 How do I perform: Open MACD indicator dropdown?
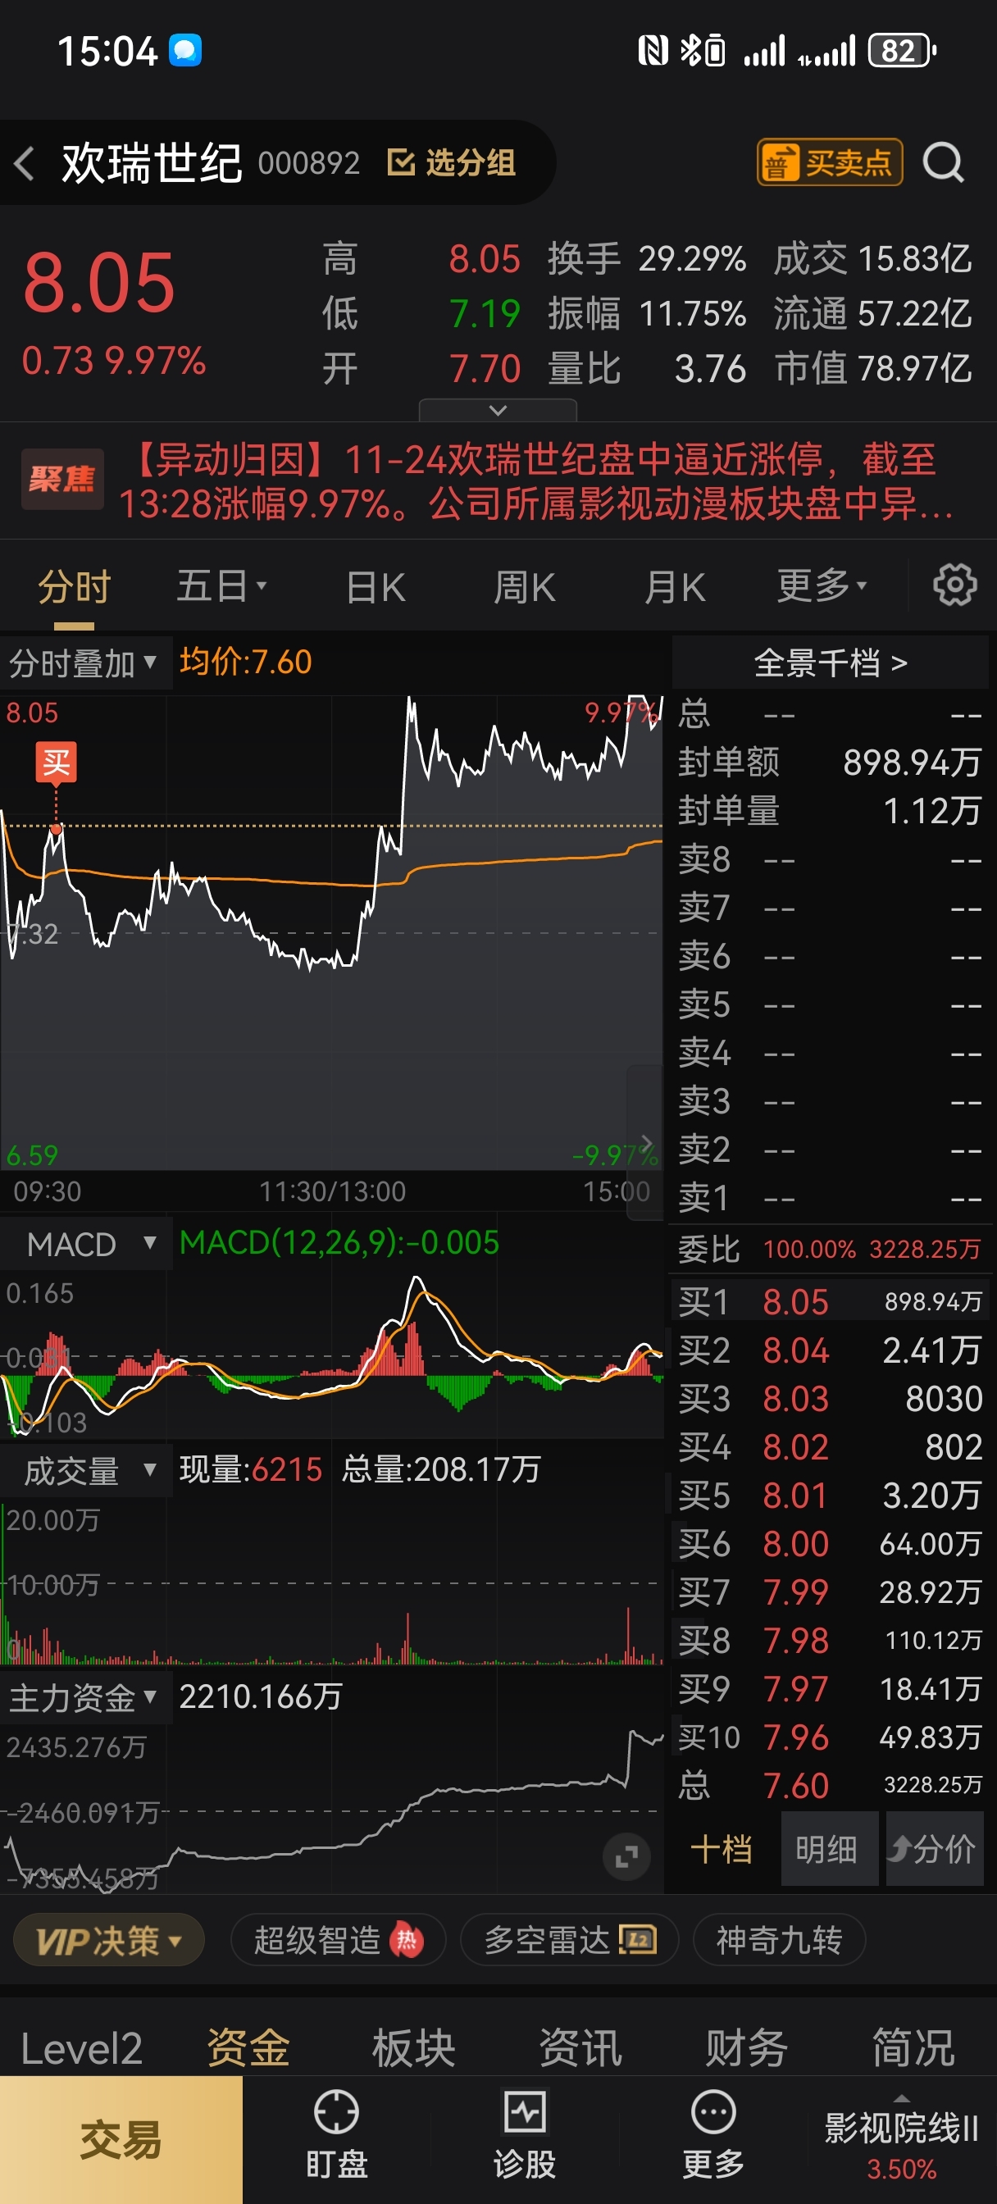(85, 1243)
